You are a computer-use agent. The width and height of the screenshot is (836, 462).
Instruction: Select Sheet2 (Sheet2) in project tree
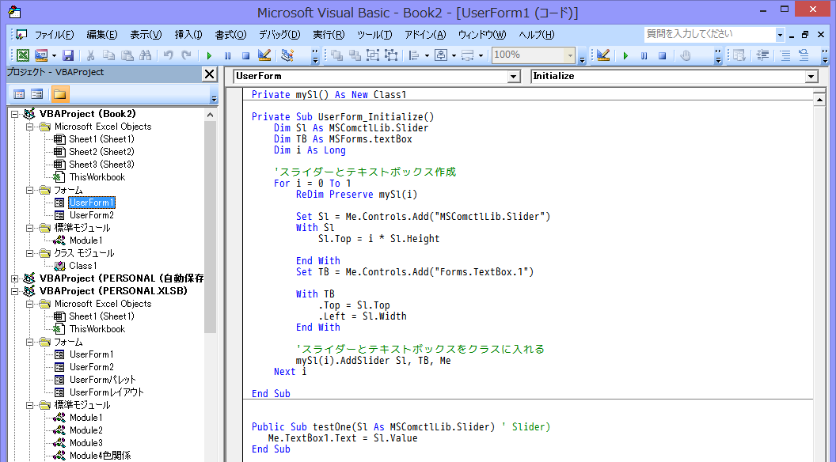pyautogui.click(x=102, y=152)
